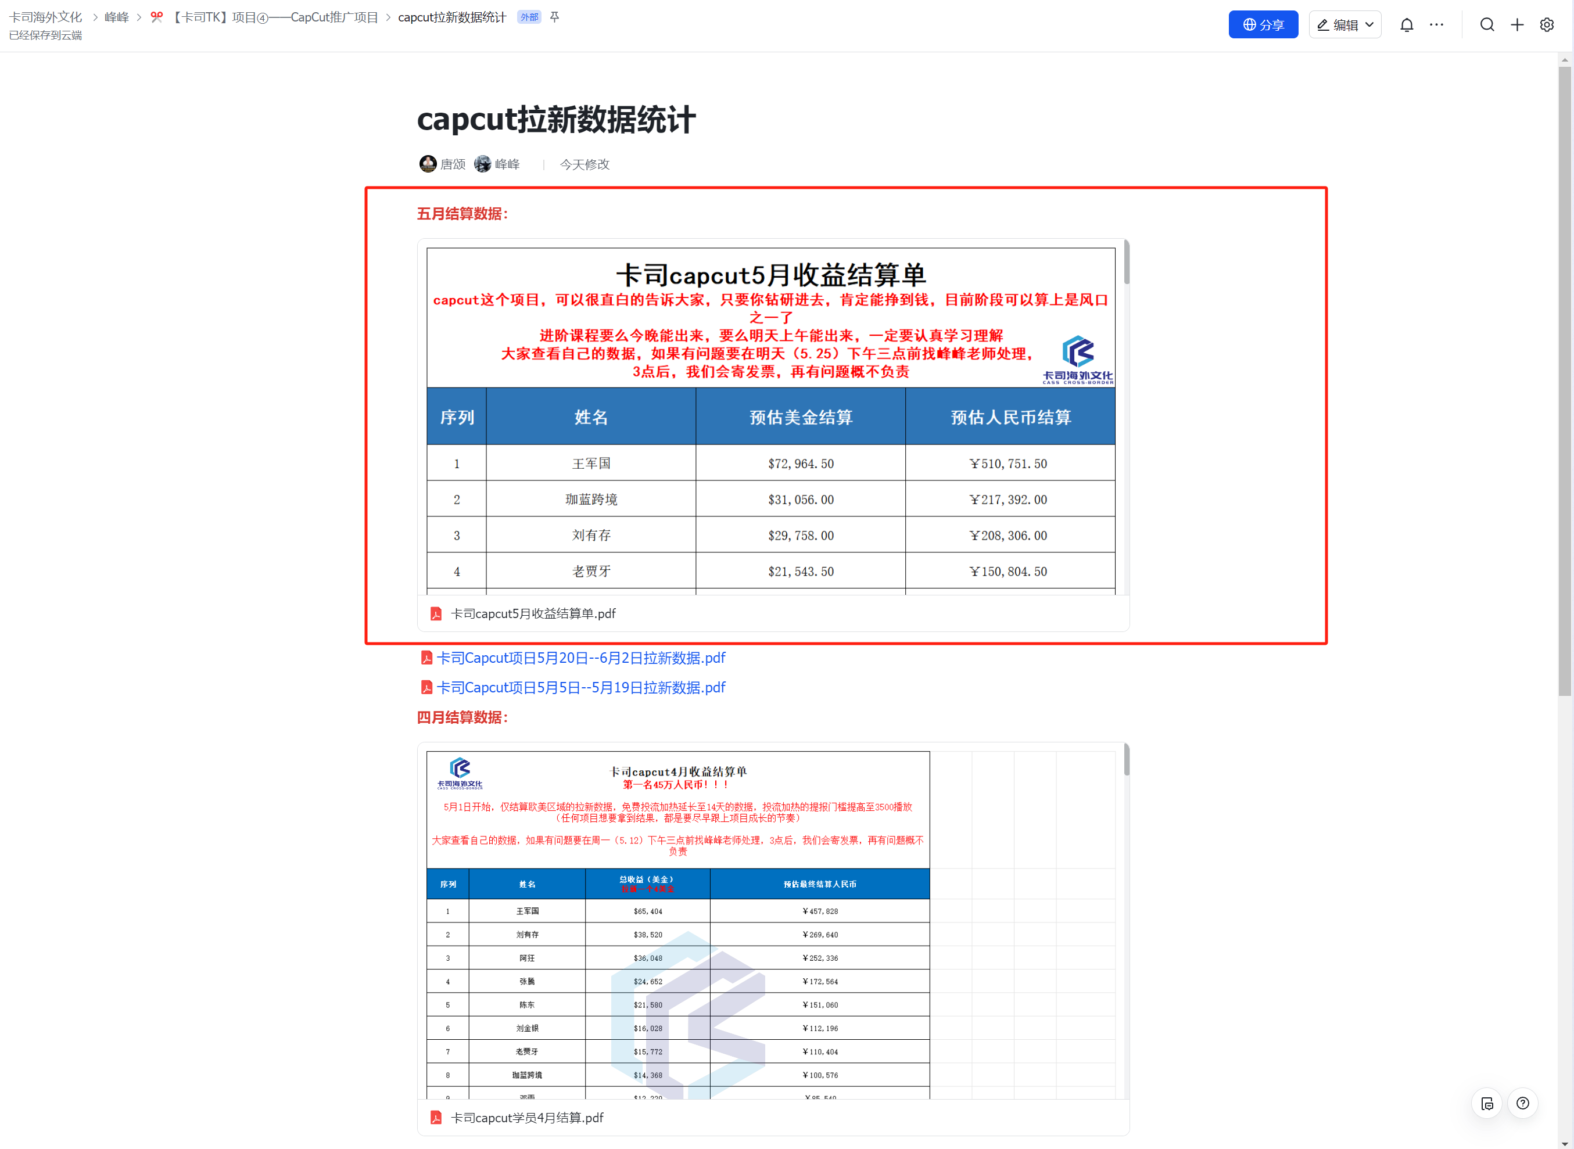Viewport: 1574px width, 1149px height.
Task: Open 【卡司TK】项目④——CapCut推广项目 breadcrumb
Action: tap(274, 17)
